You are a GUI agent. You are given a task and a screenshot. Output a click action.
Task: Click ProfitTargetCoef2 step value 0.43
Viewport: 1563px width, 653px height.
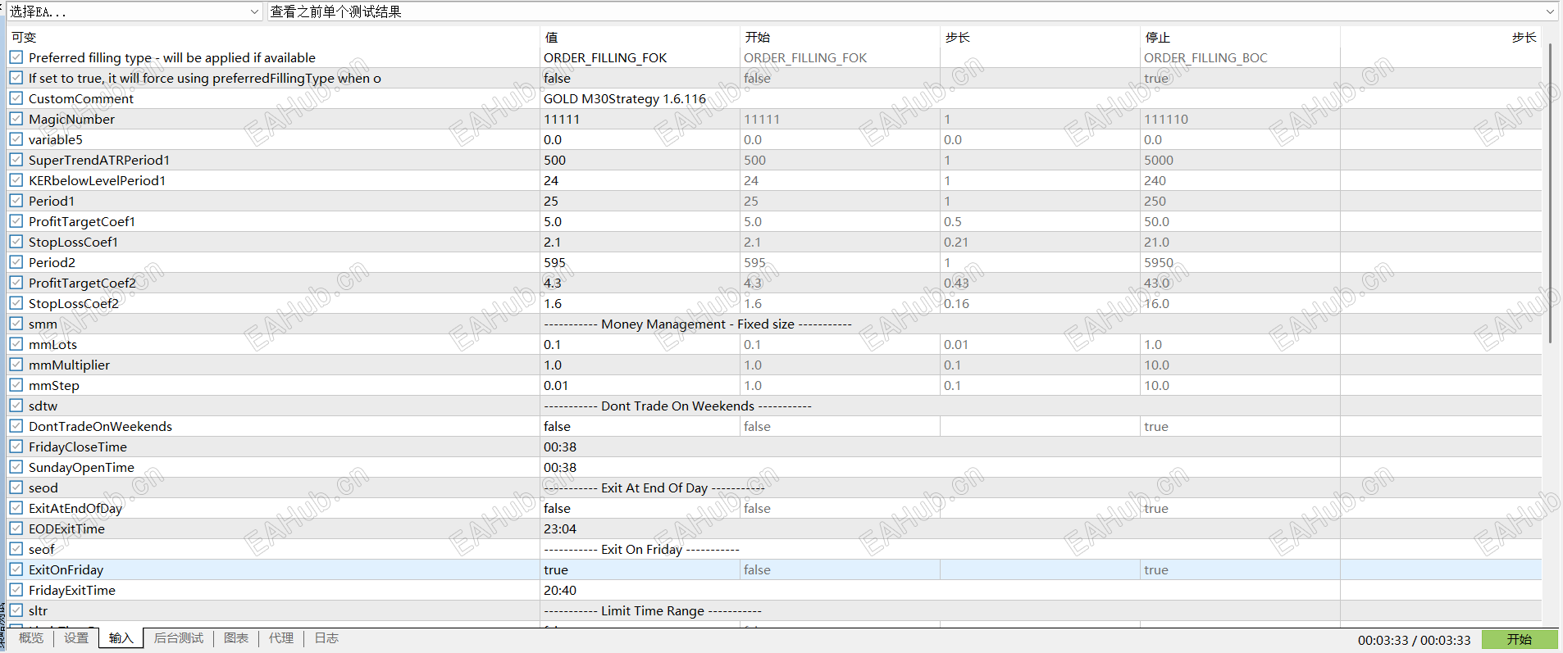(956, 283)
